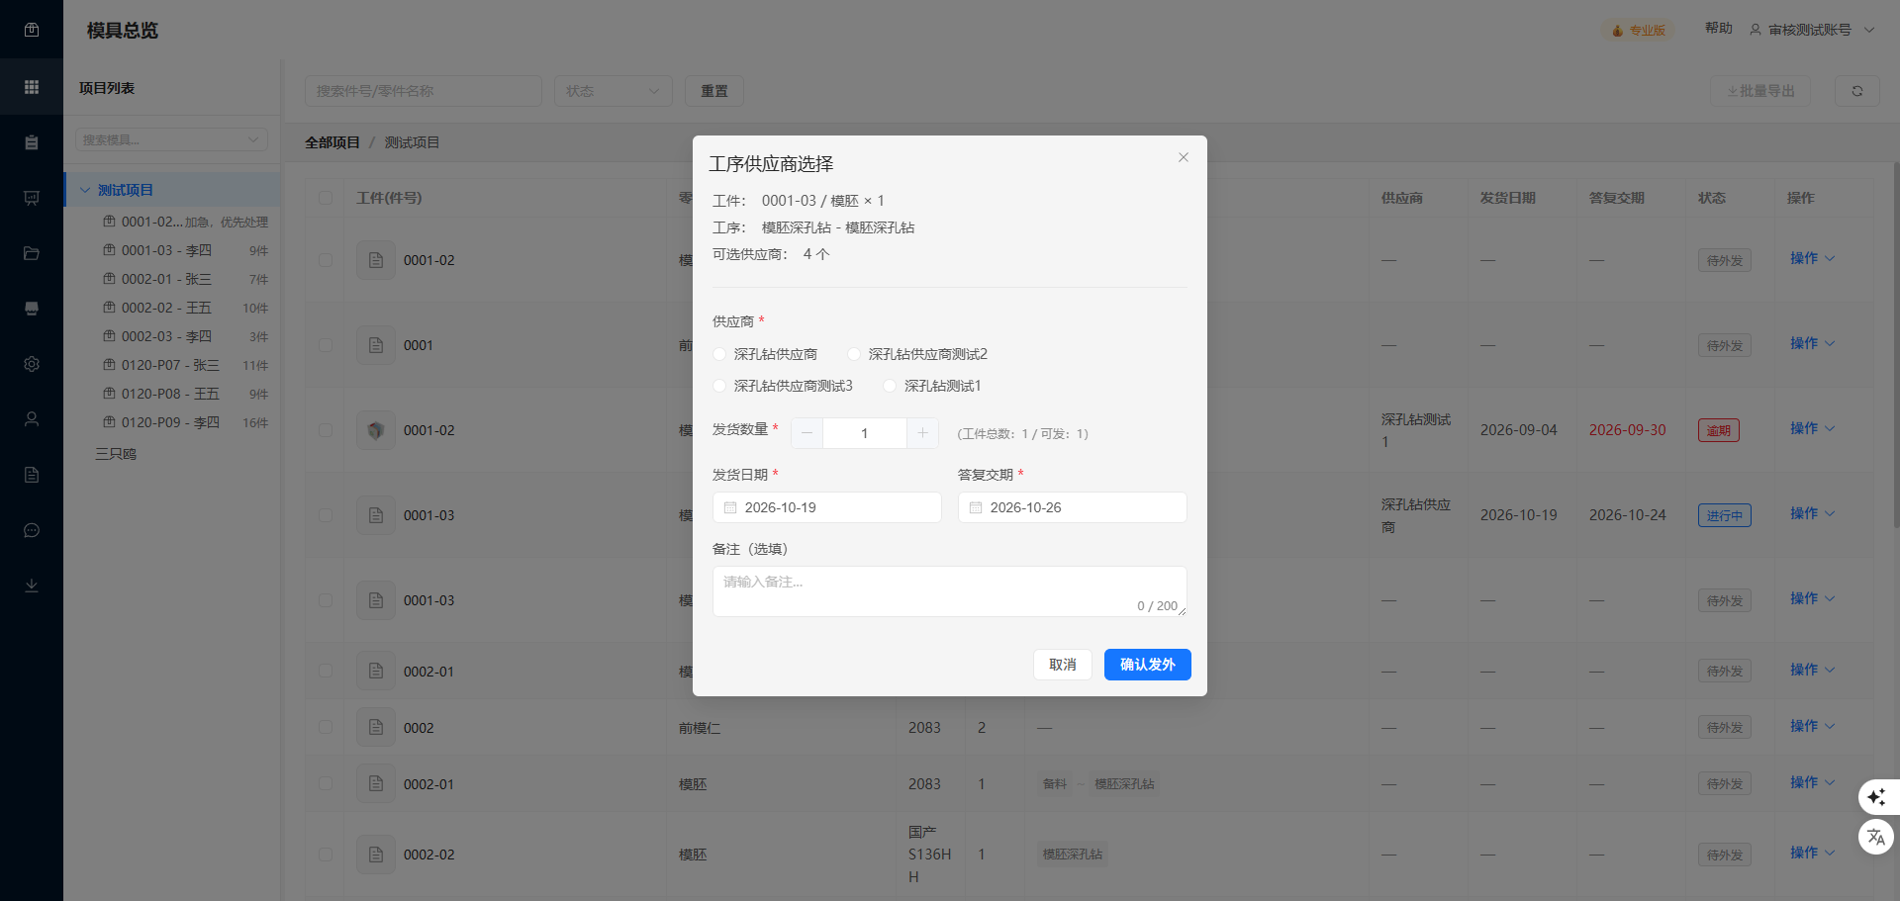
Task: Open the document icon in left sidebar
Action: 32,475
